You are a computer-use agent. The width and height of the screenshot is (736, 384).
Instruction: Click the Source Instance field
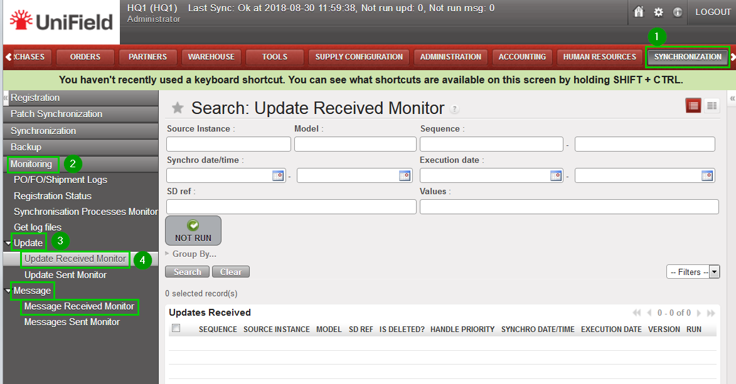coord(228,144)
